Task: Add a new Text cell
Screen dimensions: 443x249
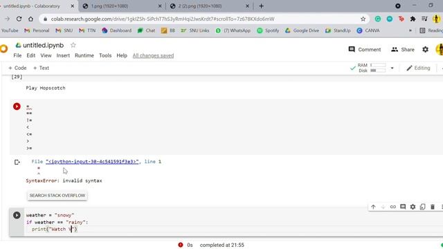Action: pos(41,68)
